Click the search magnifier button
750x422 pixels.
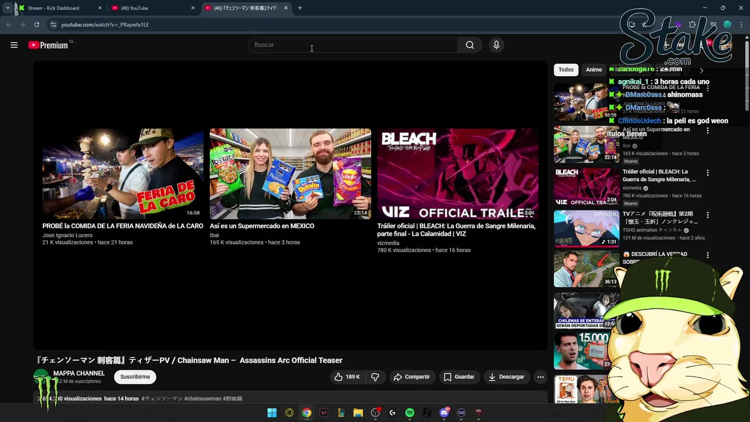click(x=470, y=45)
